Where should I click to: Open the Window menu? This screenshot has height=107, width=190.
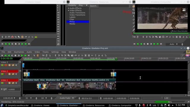click(x=72, y=52)
